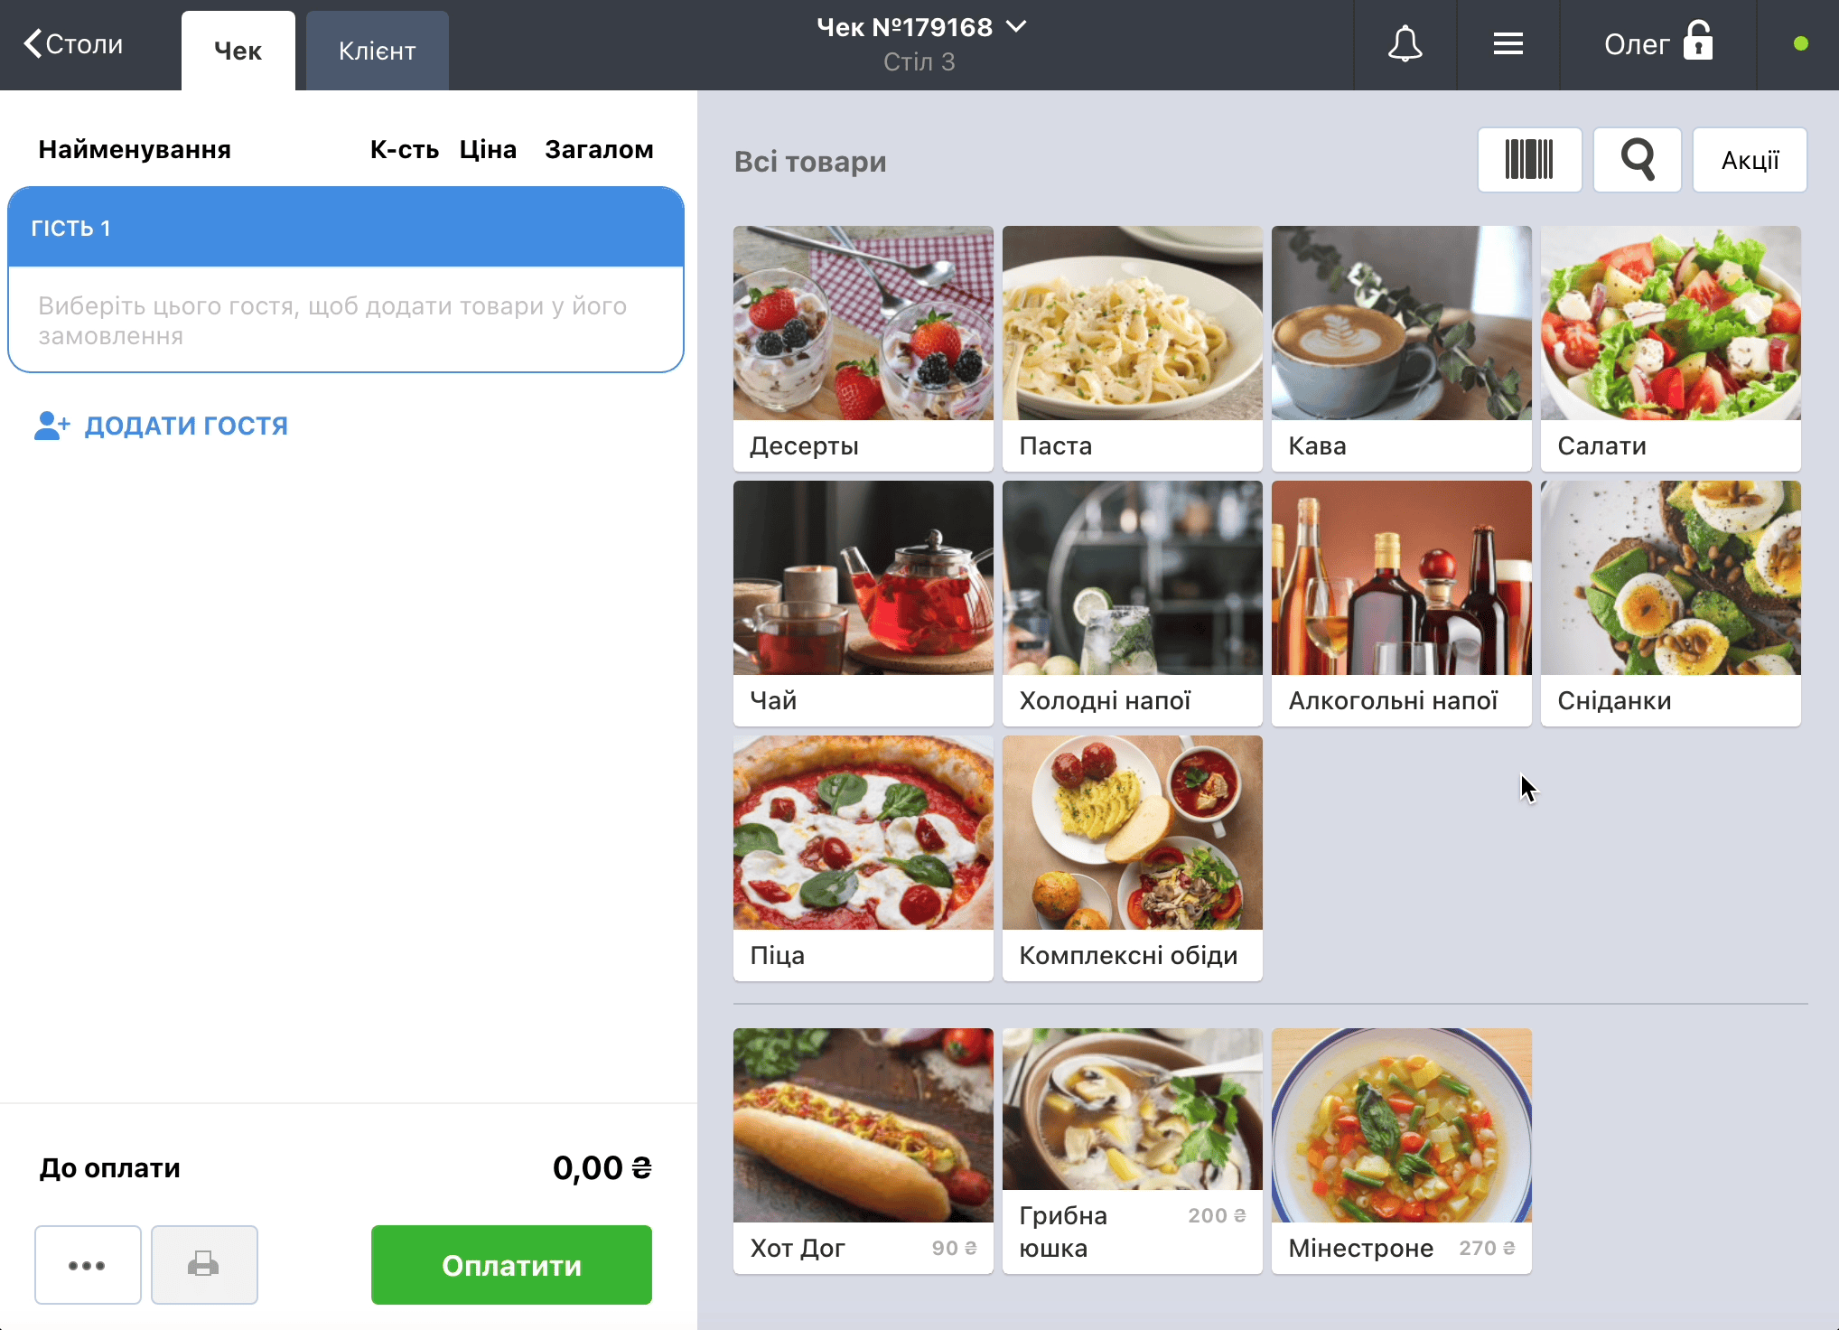Click ДОДАТИ ГОСТЯ link
Viewport: 1839px width, 1330px height.
(x=186, y=426)
